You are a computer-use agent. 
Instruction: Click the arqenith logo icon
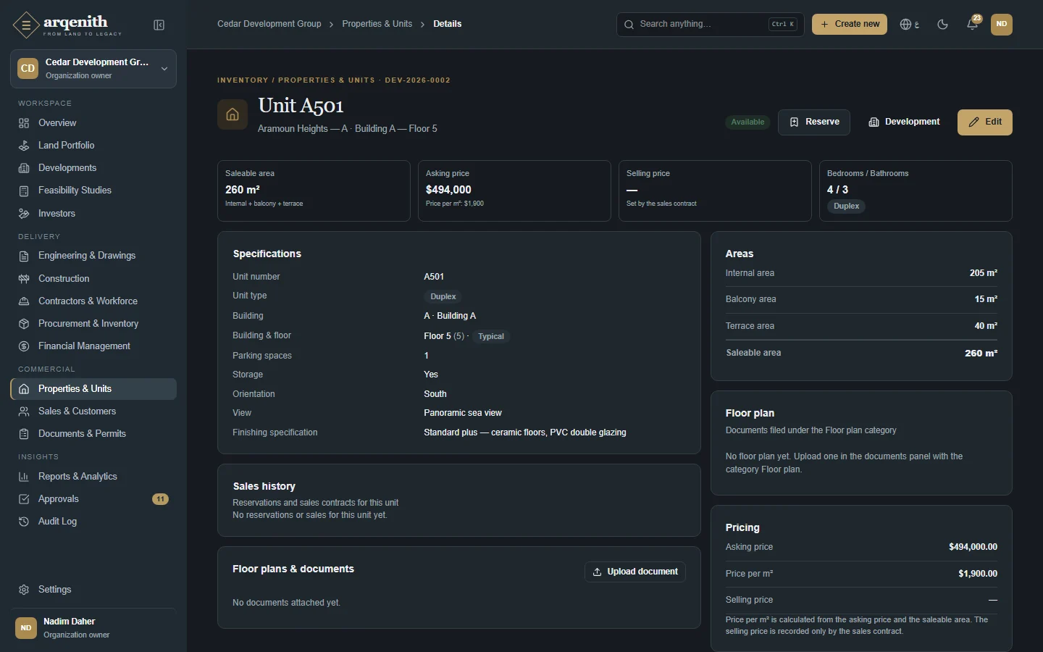(x=26, y=25)
